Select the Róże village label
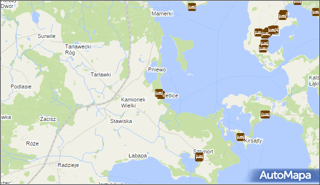 32,143
